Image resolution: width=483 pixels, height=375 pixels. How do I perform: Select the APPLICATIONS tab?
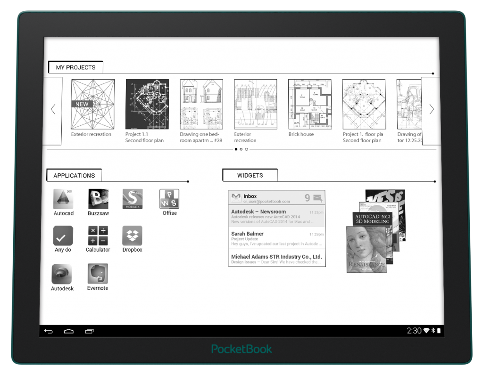tap(74, 175)
